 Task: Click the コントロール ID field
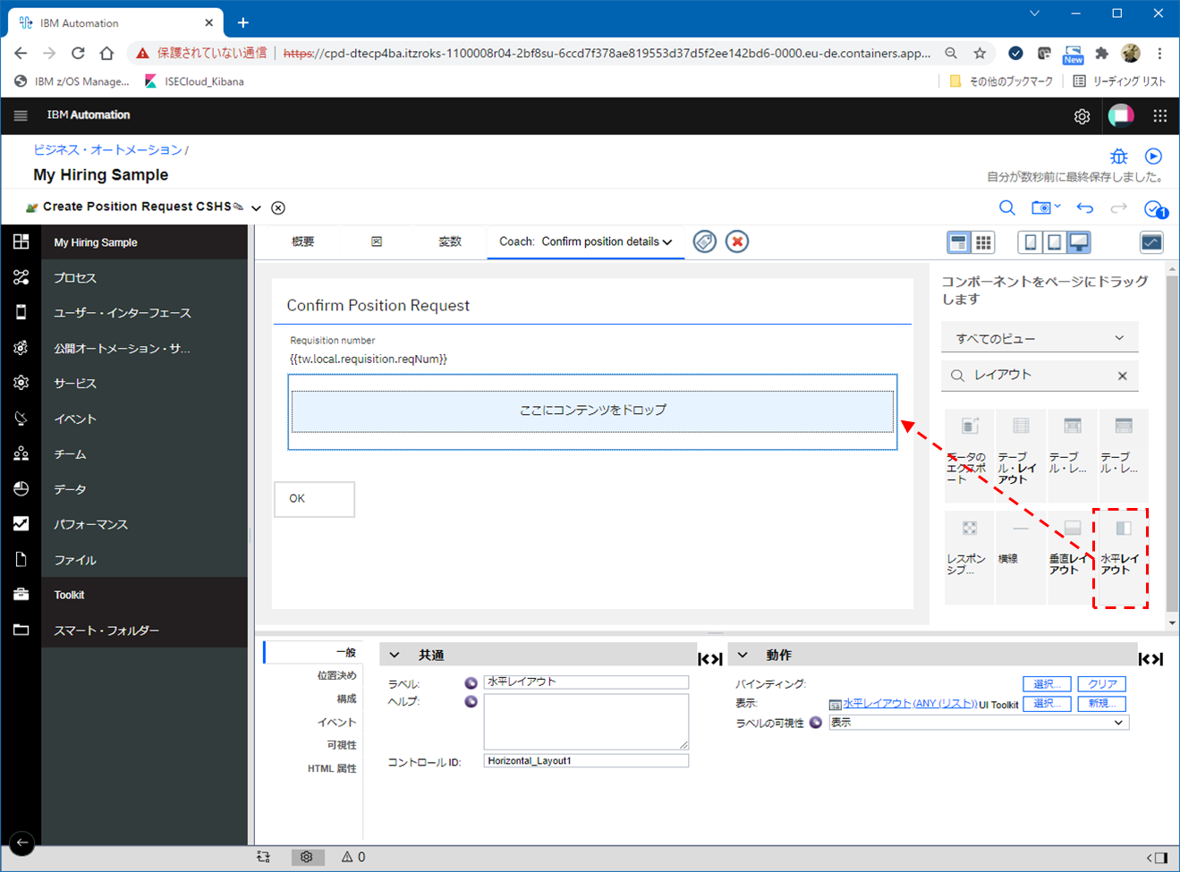click(x=586, y=761)
